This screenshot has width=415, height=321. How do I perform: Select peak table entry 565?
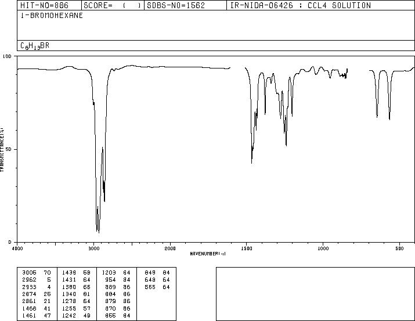click(x=150, y=287)
